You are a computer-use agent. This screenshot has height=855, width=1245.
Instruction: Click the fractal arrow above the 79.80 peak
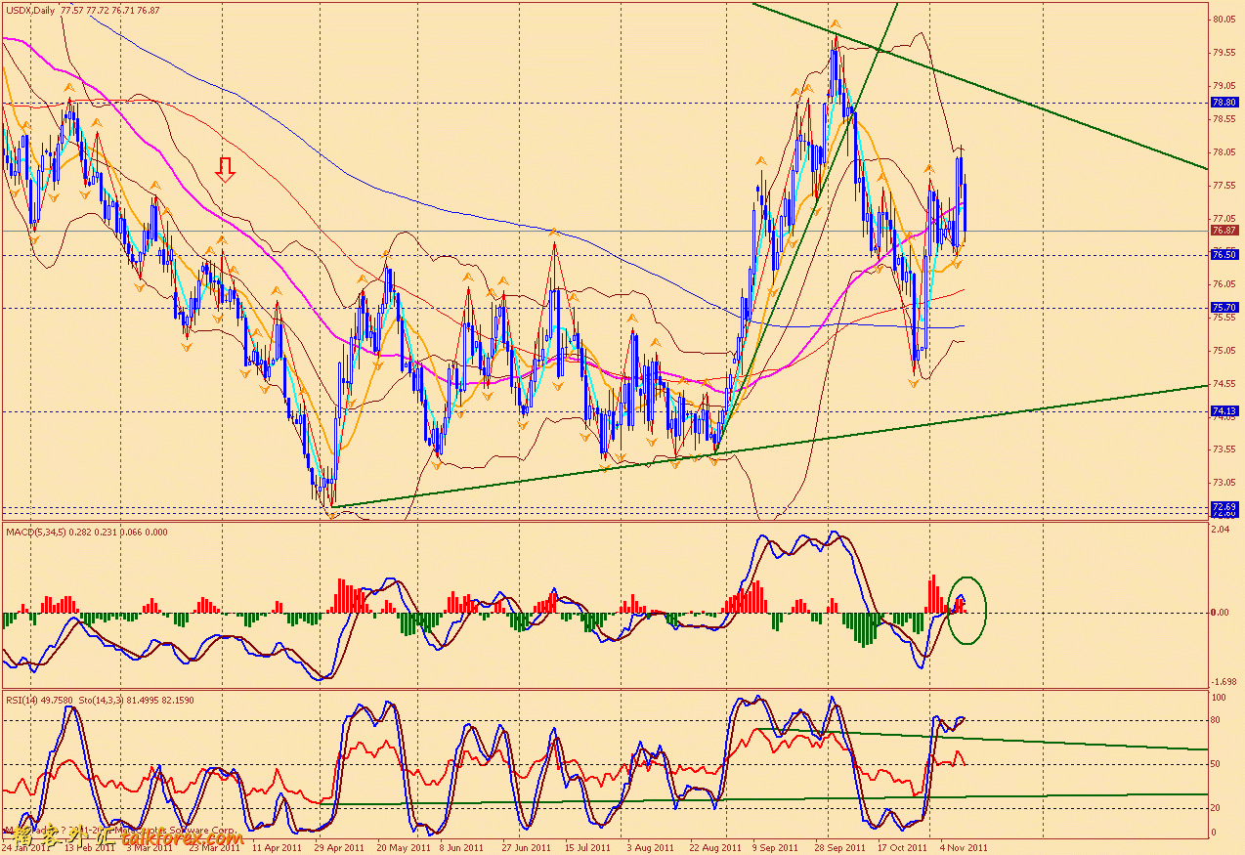(x=835, y=22)
